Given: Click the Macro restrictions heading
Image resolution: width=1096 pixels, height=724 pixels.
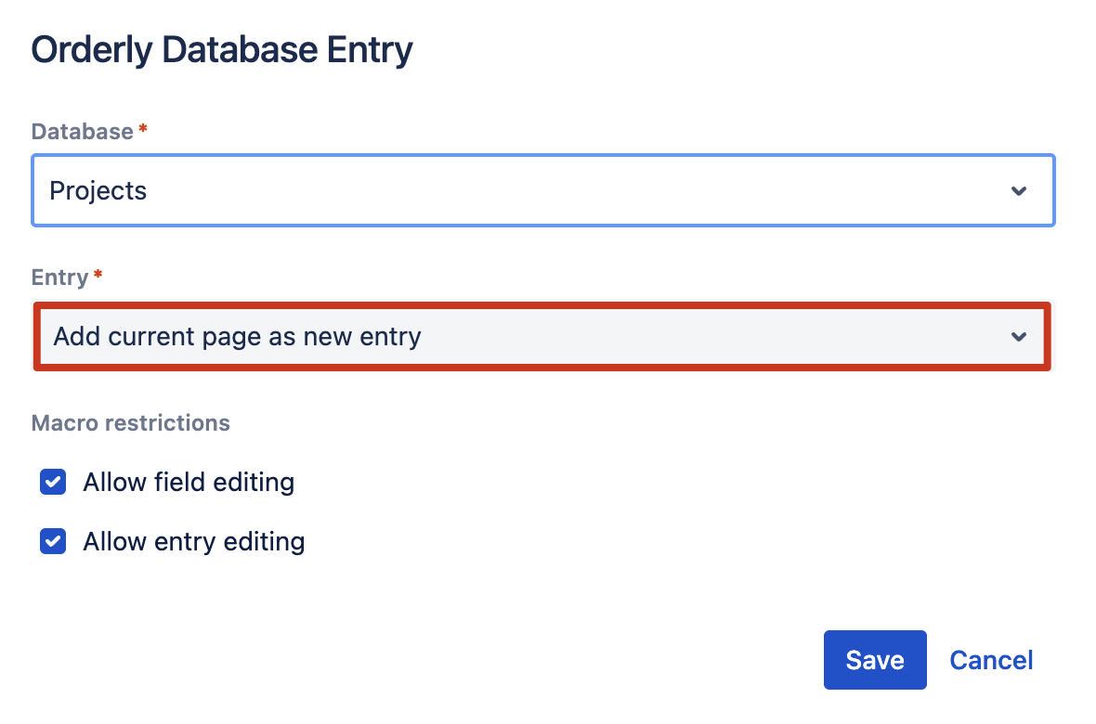Looking at the screenshot, I should click(130, 422).
